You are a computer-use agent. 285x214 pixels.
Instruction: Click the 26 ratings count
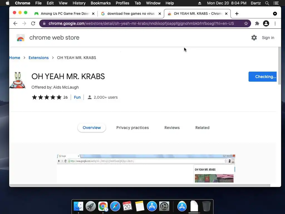[x=65, y=97]
